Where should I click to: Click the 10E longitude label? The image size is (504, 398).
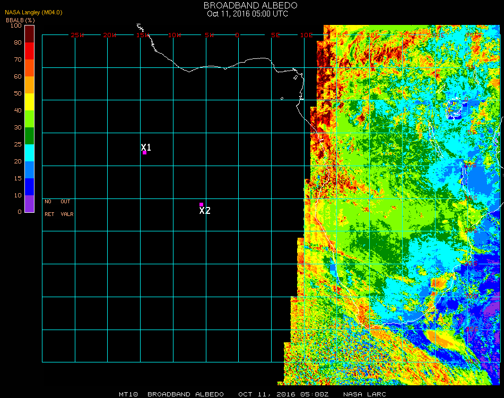[x=306, y=35]
